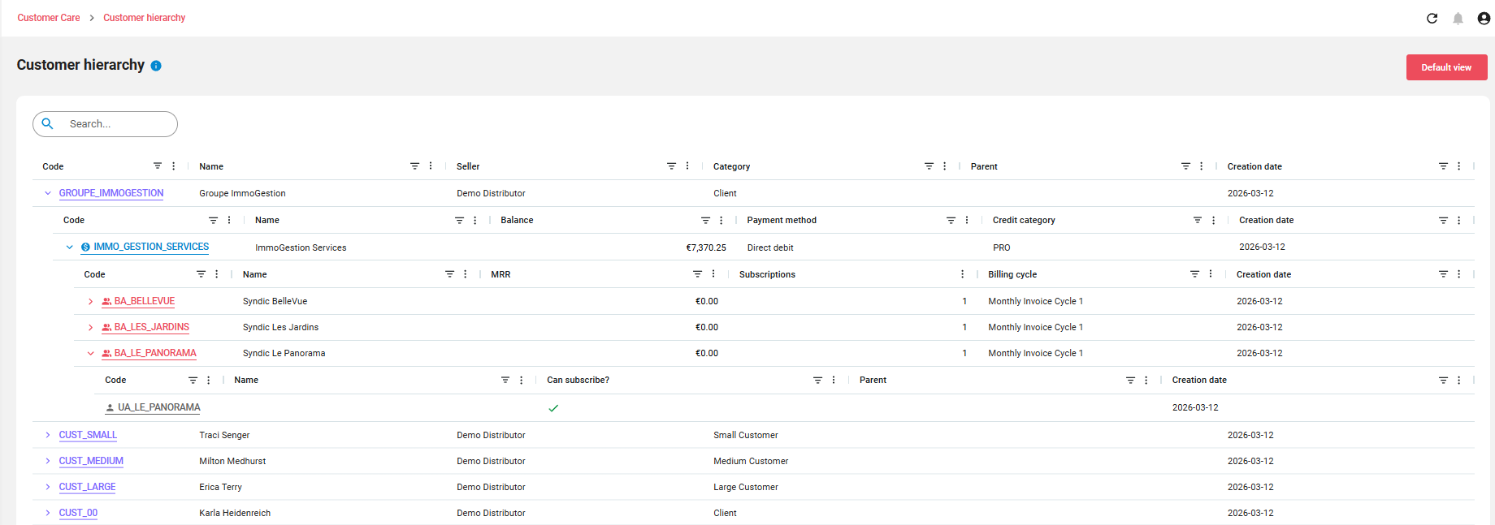Screen dimensions: 1495x525
Task: Open column menu for Credit category
Action: pyautogui.click(x=1214, y=220)
